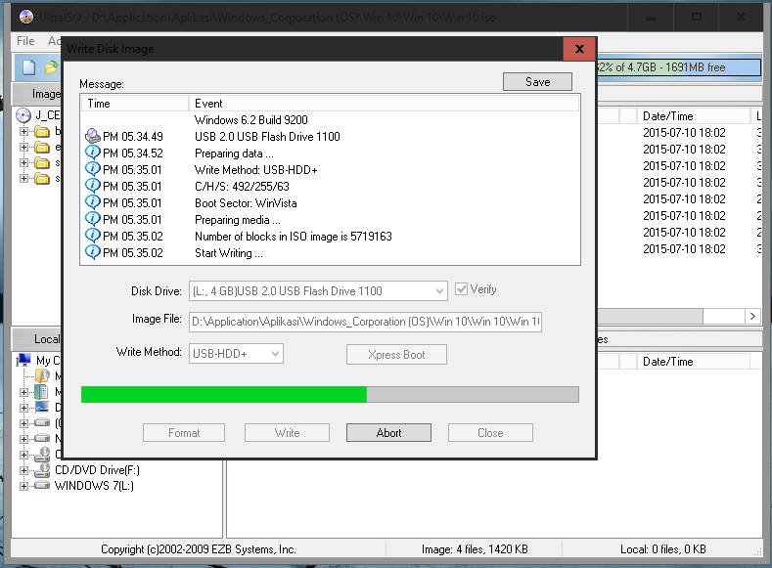The height and width of the screenshot is (568, 772).
Task: Click the 'PM 05.34.52' time entry
Action: point(132,153)
